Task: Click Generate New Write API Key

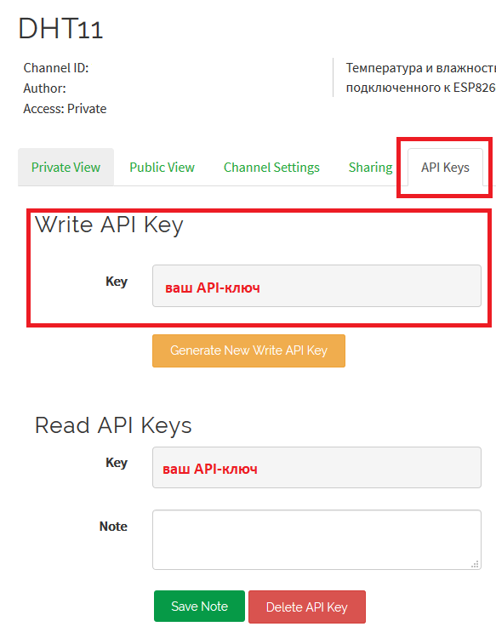Action: point(248,350)
